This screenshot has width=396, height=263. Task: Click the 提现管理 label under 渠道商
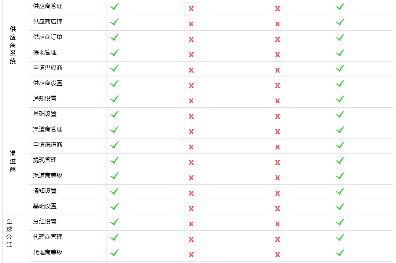(45, 160)
